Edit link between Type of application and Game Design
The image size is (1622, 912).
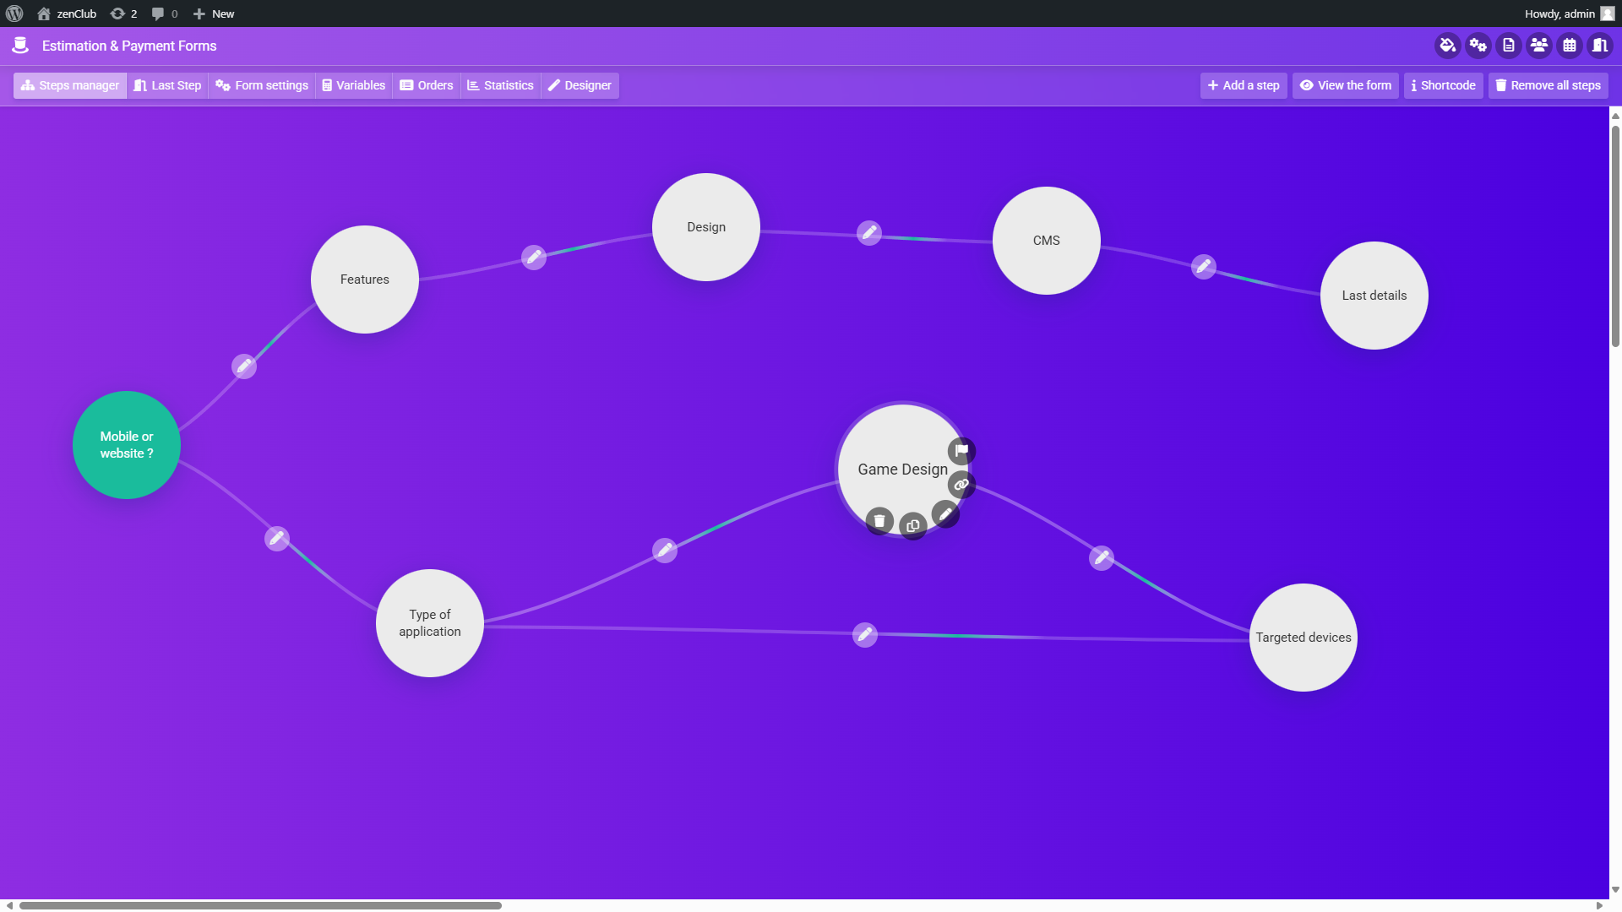[665, 551]
